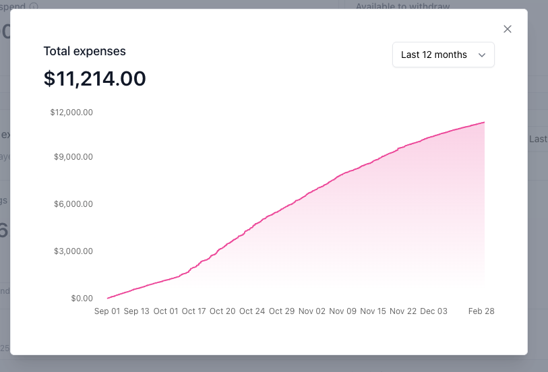Click the $11,214.00 total amount
This screenshot has height=372, width=548.
pos(95,79)
